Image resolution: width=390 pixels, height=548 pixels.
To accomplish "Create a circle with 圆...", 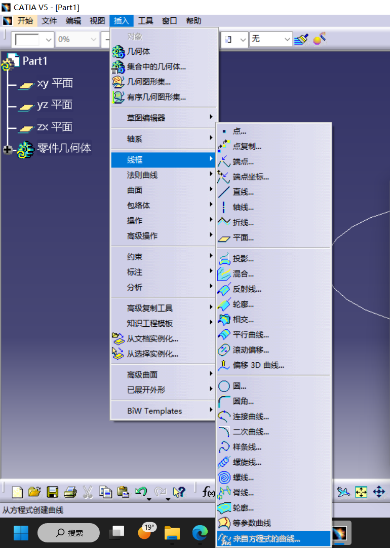I will click(274, 386).
